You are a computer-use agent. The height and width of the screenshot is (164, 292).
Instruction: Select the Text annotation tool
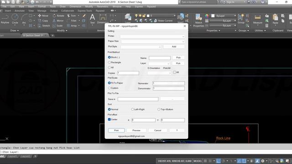click(x=92, y=19)
